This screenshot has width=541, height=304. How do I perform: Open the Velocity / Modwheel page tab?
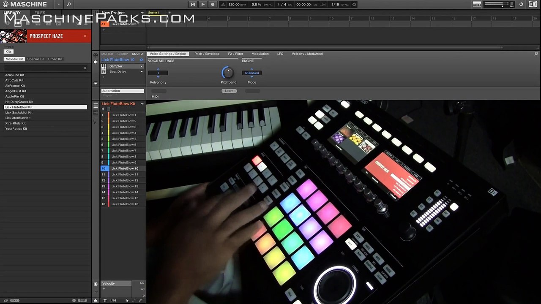pyautogui.click(x=307, y=54)
